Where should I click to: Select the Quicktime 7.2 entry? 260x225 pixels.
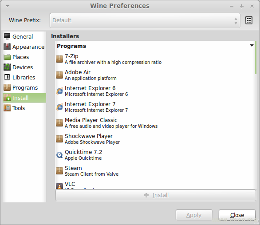point(155,155)
